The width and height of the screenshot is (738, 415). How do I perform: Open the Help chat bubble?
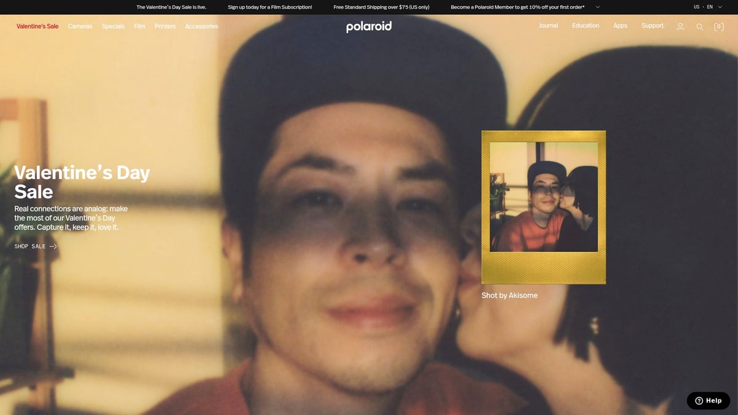tap(708, 400)
